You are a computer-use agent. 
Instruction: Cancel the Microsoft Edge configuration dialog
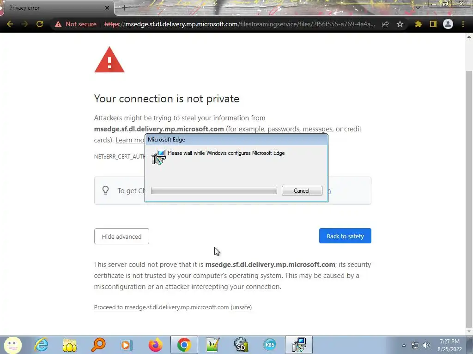(302, 190)
